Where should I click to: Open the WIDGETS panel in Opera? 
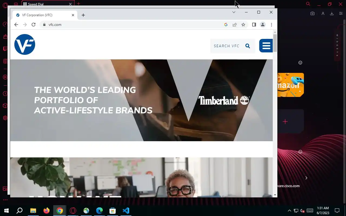pos(337,45)
